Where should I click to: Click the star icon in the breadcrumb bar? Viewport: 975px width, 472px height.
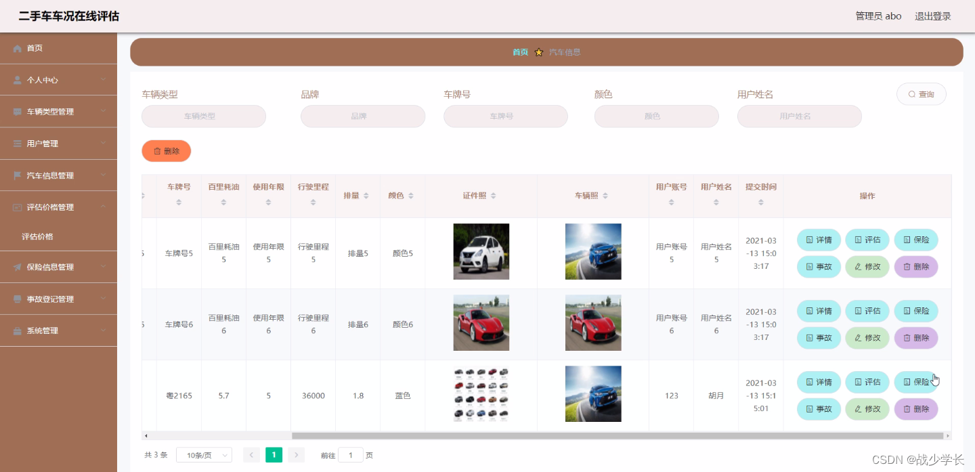[x=538, y=52]
